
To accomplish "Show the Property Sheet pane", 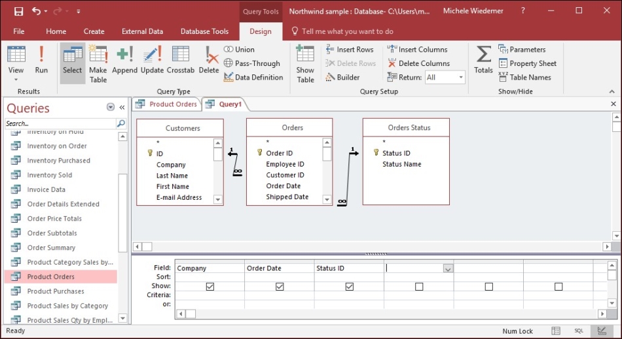I will [x=528, y=63].
